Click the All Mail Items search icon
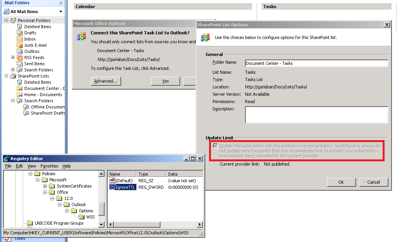The height and width of the screenshot is (242, 400). coord(7,12)
